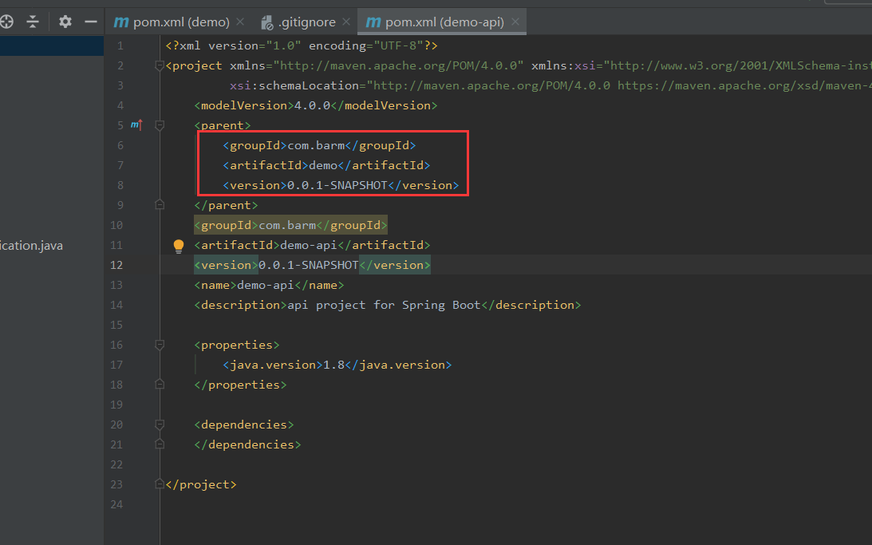Viewport: 872px width, 545px height.
Task: Click opening dependencies tag on line 20
Action: [x=244, y=425]
